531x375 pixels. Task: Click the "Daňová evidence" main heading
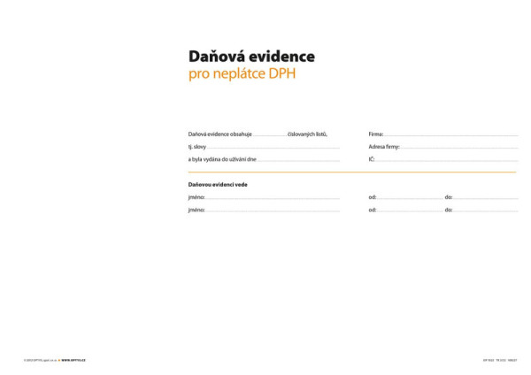(251, 57)
